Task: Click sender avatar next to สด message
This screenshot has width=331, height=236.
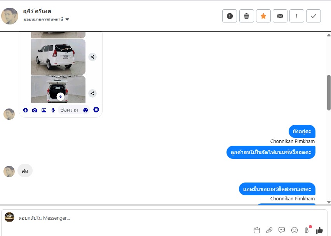Action: 9,171
